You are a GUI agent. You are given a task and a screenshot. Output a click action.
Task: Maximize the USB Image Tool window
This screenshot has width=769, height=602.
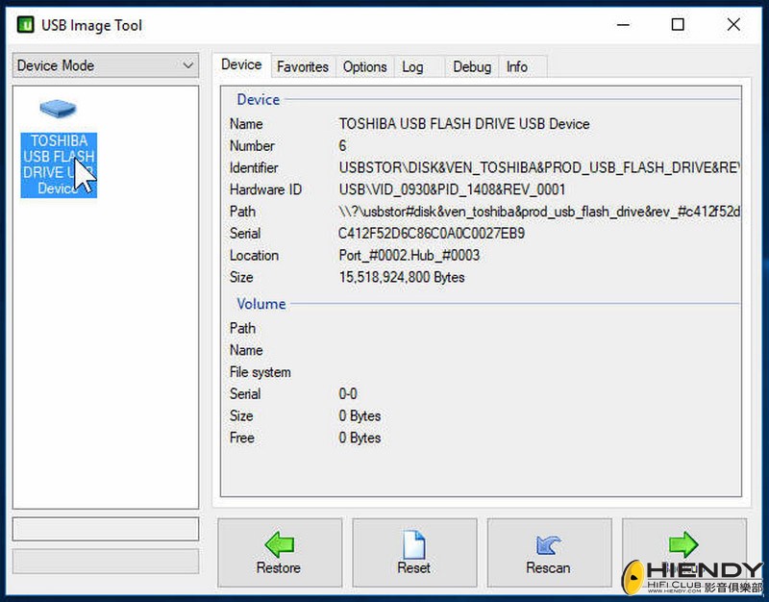click(x=678, y=25)
